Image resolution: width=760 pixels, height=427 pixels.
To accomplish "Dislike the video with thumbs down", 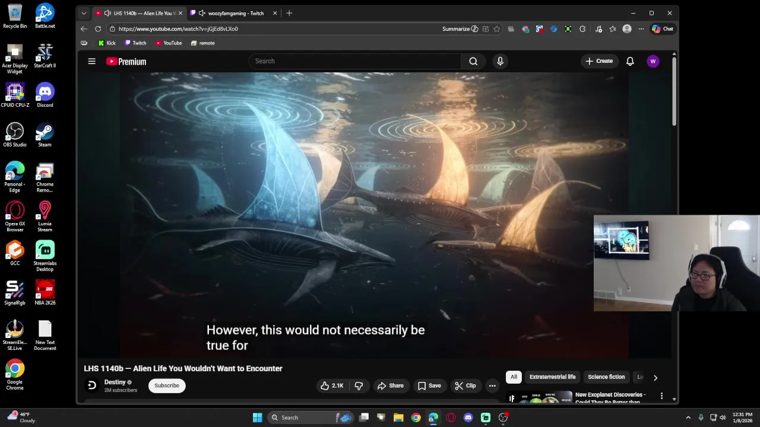I will tap(359, 385).
